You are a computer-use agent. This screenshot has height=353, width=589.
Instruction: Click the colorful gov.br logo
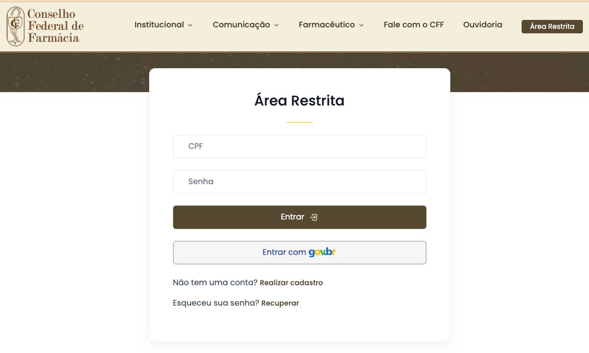(322, 252)
